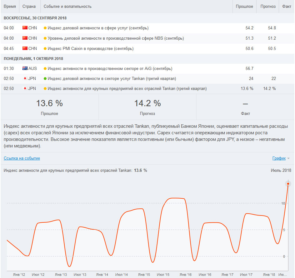This screenshot has height=278, width=295.
Task: Click the 'Событие и волатильность' column header
Action: tap(67, 7)
